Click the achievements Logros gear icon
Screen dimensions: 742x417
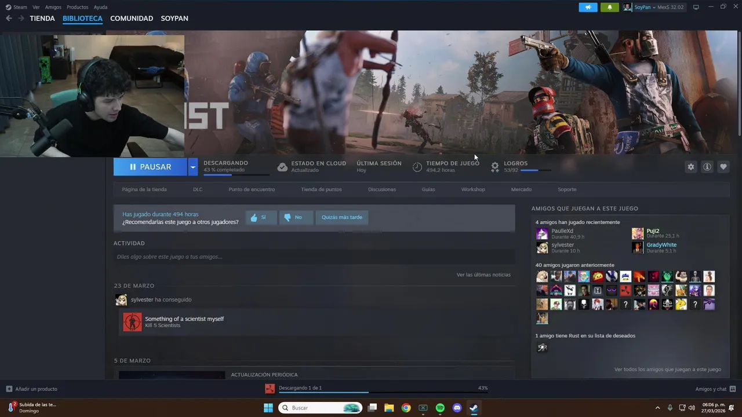coord(495,167)
